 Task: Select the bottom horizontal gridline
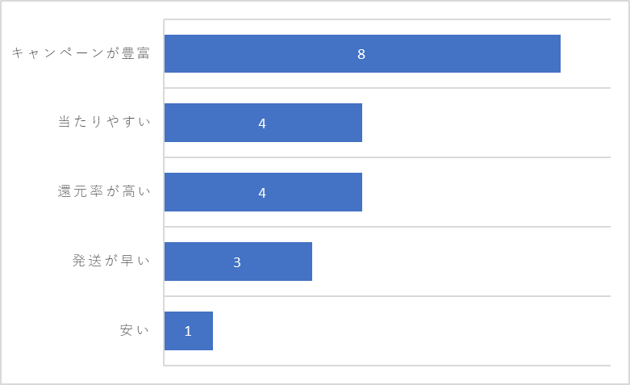click(x=387, y=366)
